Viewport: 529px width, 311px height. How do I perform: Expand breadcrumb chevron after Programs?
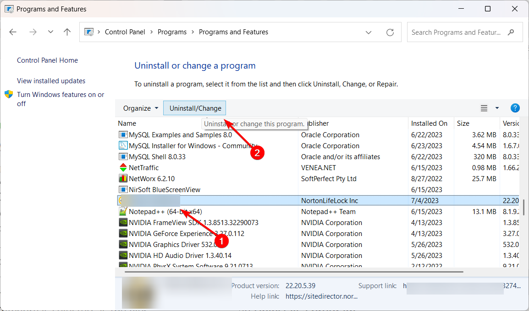[193, 32]
